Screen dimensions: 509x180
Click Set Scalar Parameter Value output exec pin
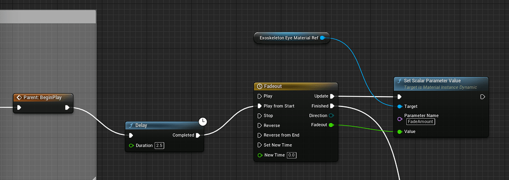(482, 97)
